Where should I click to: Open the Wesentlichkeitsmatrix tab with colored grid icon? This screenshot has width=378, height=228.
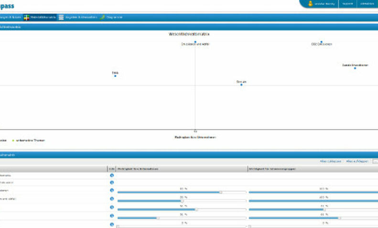(x=40, y=17)
